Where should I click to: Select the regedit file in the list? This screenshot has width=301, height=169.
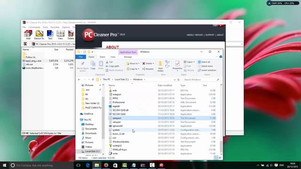tap(116, 106)
